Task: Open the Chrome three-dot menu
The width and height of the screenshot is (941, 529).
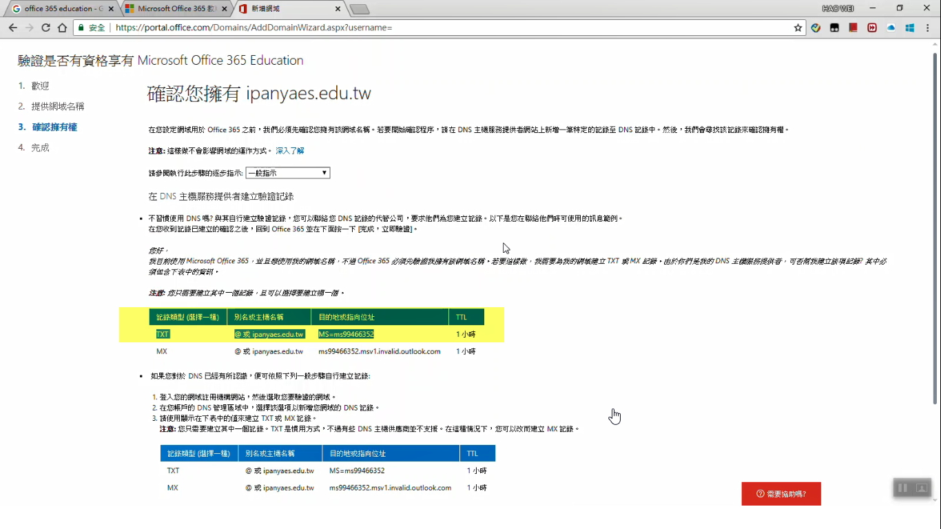Action: click(x=929, y=28)
